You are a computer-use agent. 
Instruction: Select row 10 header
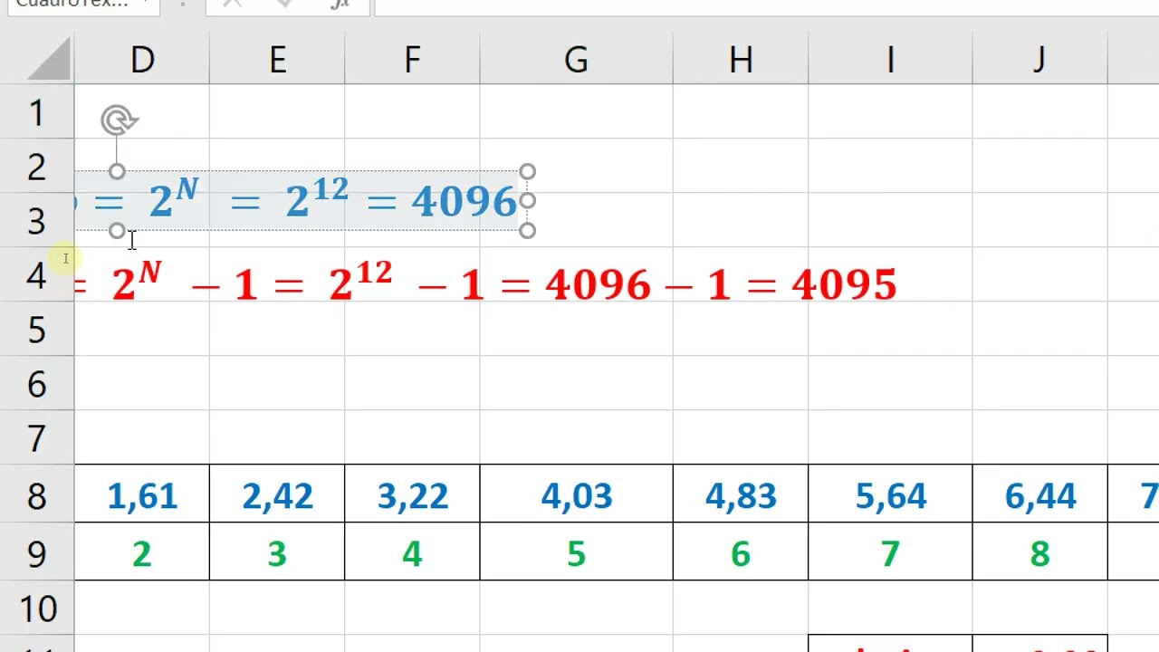click(x=36, y=608)
